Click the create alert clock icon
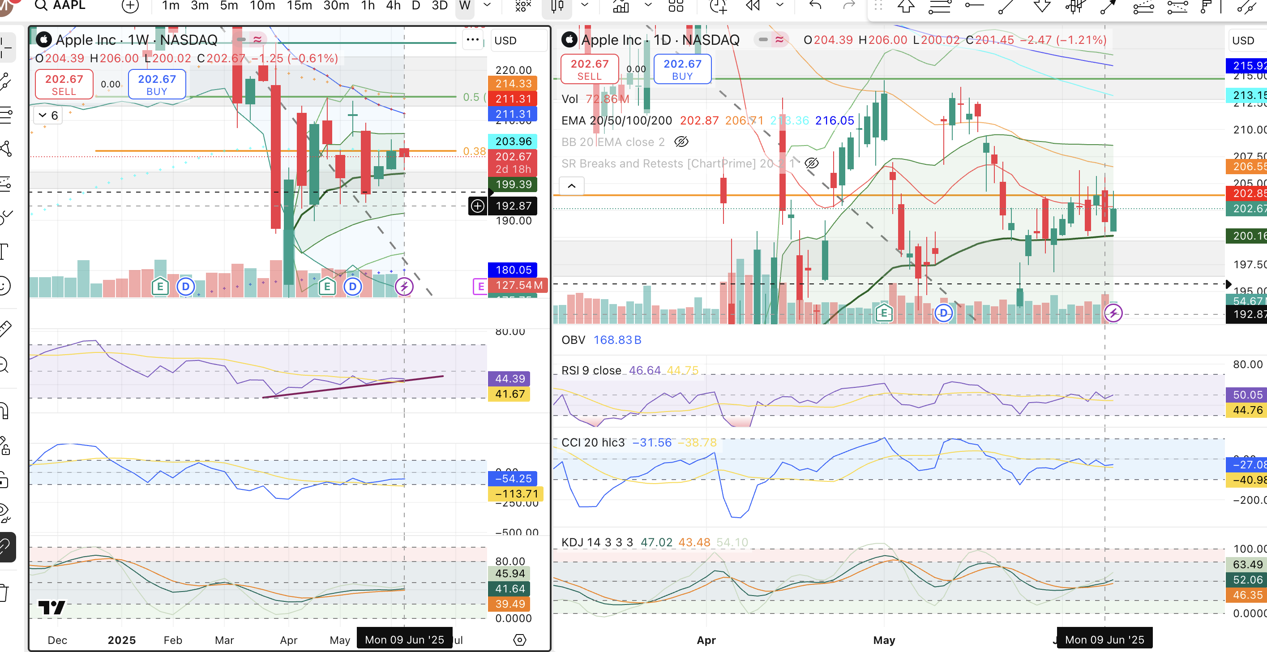The height and width of the screenshot is (652, 1267). coord(718,6)
